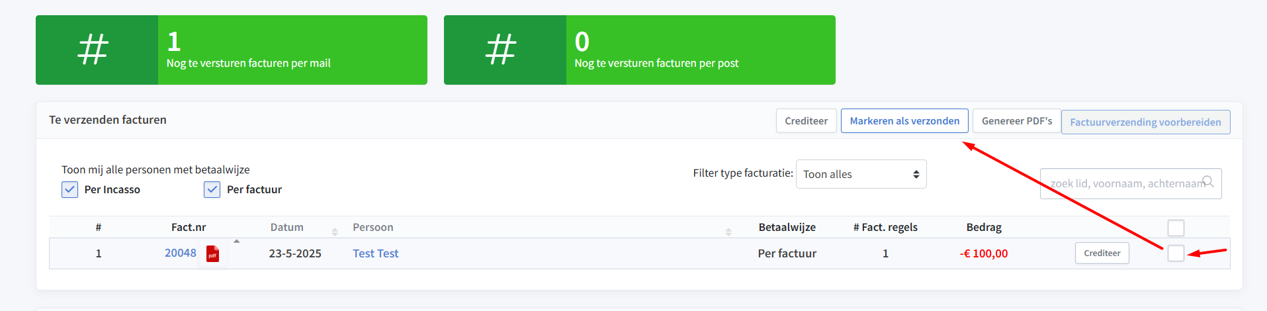Uncheck the Per Incasso checkbox
The height and width of the screenshot is (311, 1267).
(69, 190)
